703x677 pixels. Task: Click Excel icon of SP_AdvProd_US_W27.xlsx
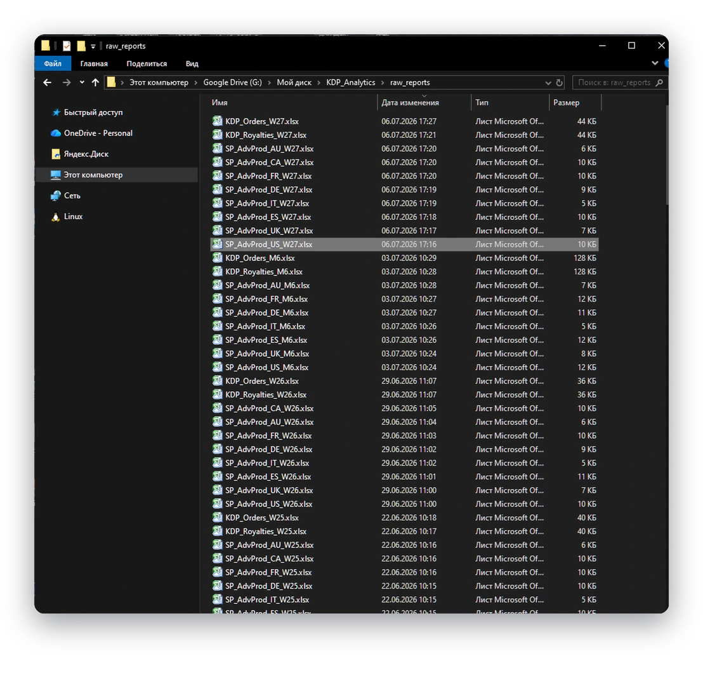(218, 244)
